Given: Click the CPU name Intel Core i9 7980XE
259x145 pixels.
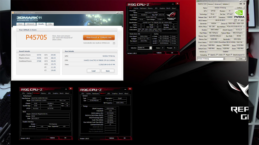Looking at the screenshot, I should point(151,13).
